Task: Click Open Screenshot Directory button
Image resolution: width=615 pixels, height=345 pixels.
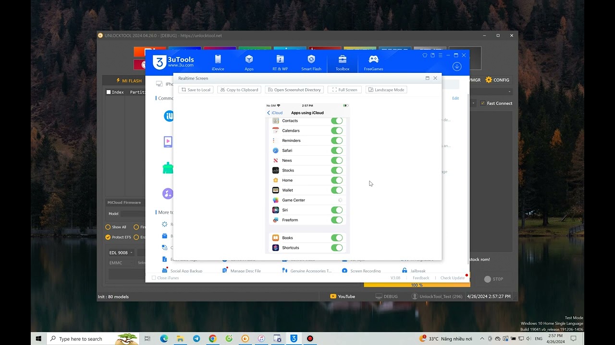Action: [294, 90]
